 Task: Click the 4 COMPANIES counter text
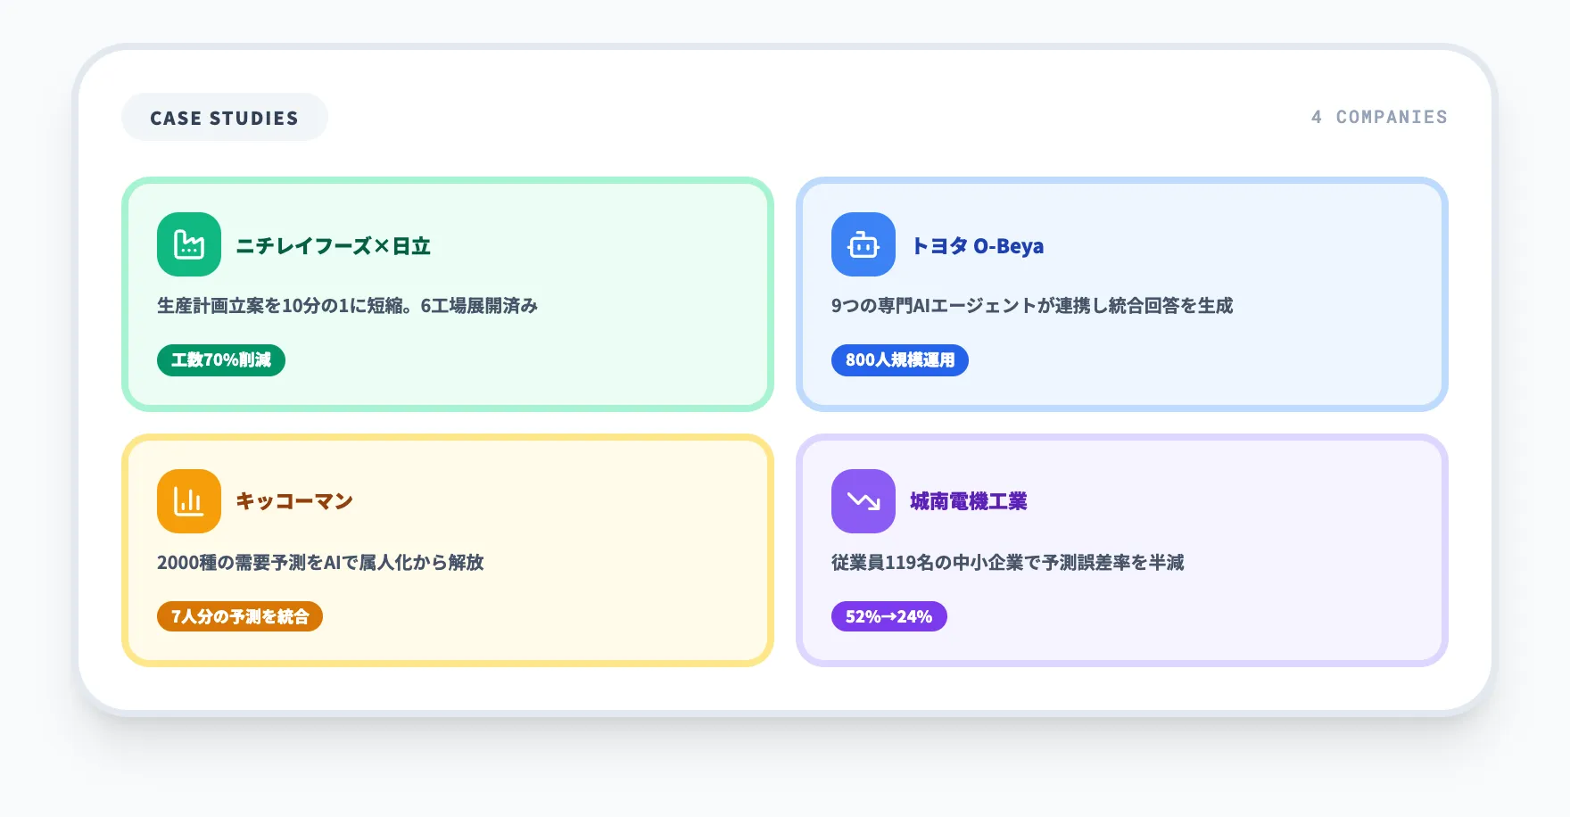pyautogui.click(x=1378, y=116)
